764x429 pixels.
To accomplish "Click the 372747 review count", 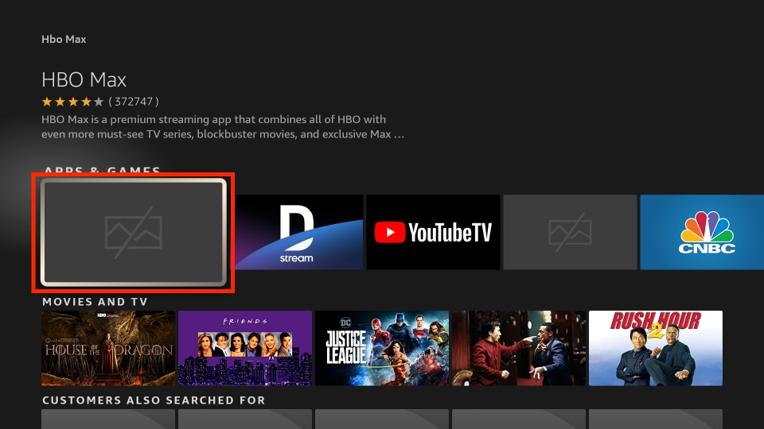I will point(134,102).
